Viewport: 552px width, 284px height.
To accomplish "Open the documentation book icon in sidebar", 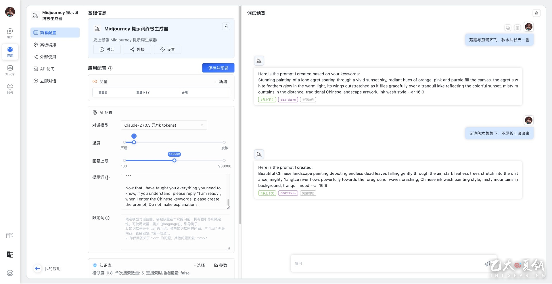I will tap(10, 236).
